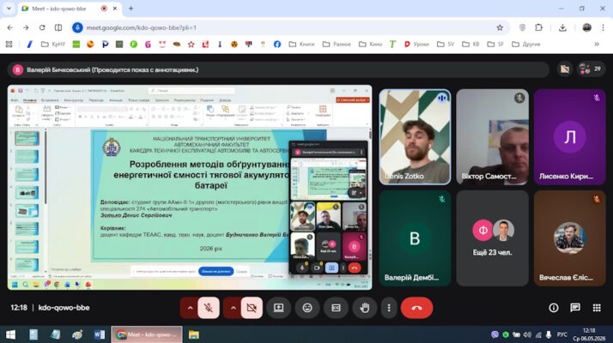The image size is (613, 343).
Task: Open the activities grid icon
Action: pyautogui.click(x=597, y=308)
